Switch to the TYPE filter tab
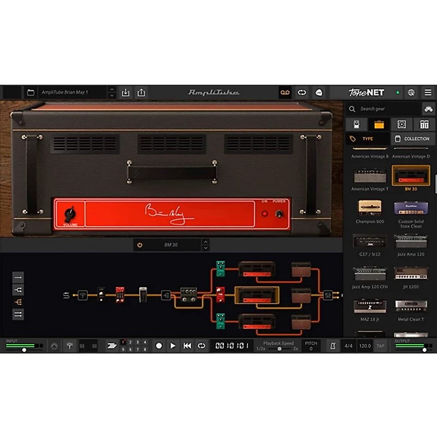437x437 pixels. 368,139
